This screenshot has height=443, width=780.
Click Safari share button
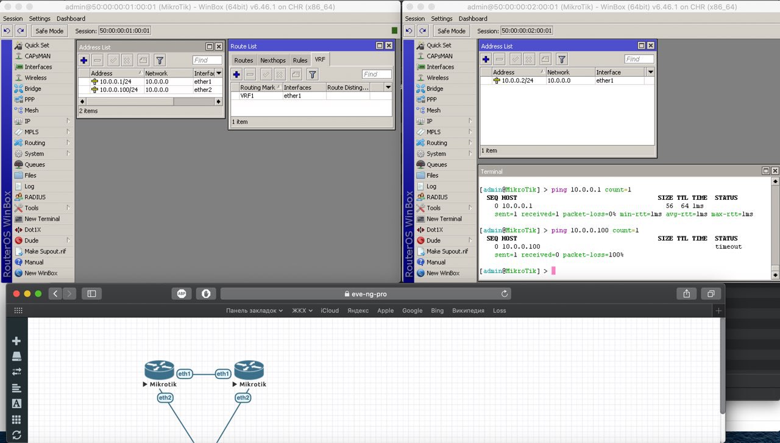click(687, 294)
